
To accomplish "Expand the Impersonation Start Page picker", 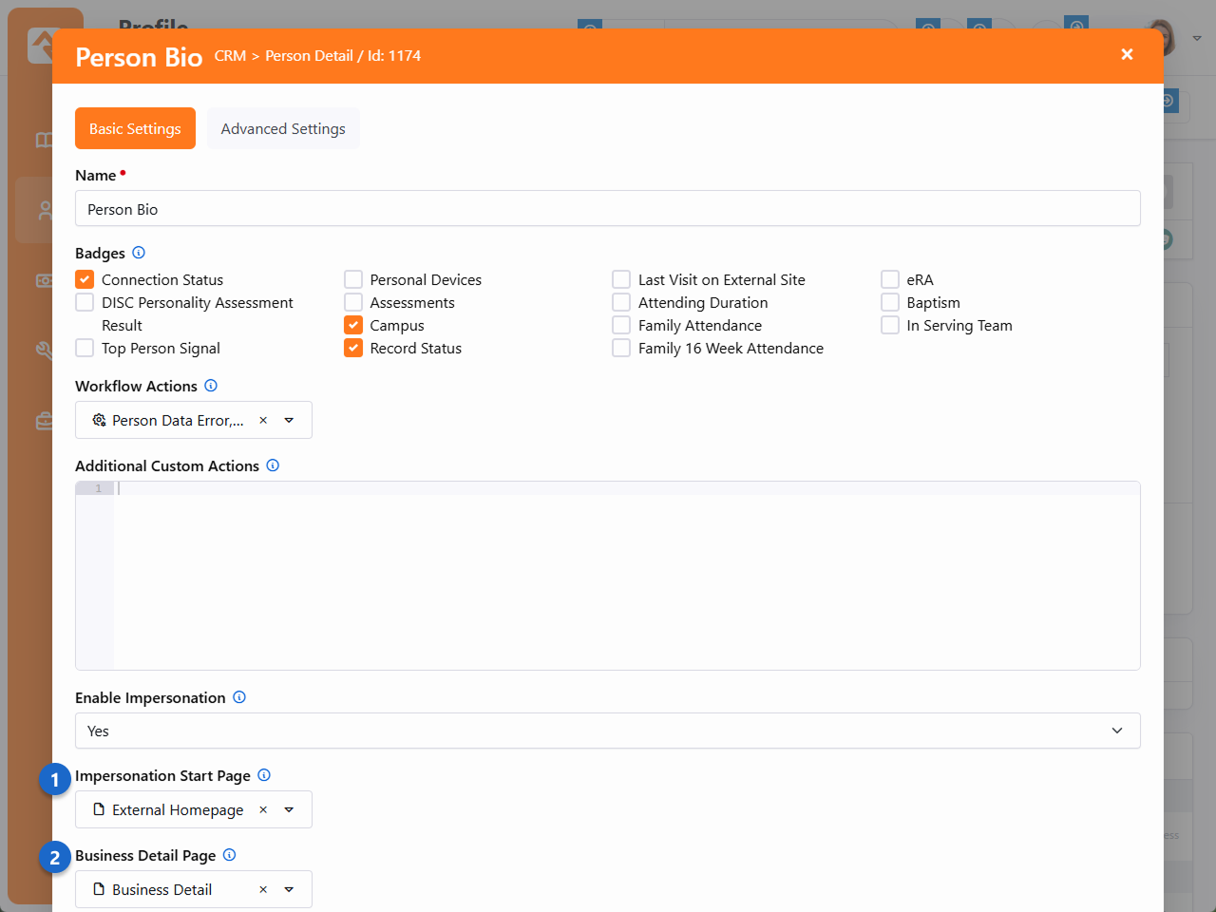I will (x=289, y=809).
